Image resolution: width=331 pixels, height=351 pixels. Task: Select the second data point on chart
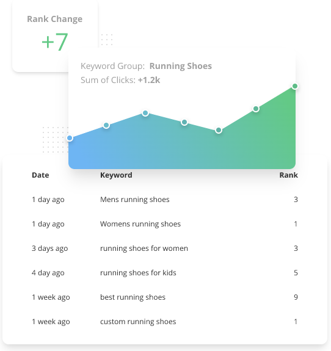pos(106,125)
